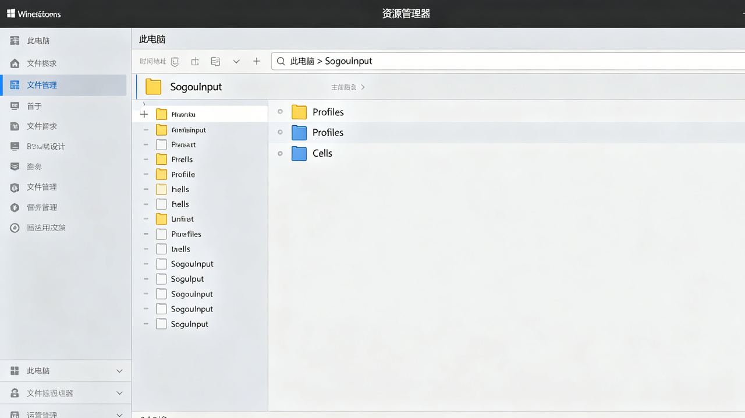The width and height of the screenshot is (745, 418).
Task: Click the lock icon in the lower sidebar
Action: [15, 393]
